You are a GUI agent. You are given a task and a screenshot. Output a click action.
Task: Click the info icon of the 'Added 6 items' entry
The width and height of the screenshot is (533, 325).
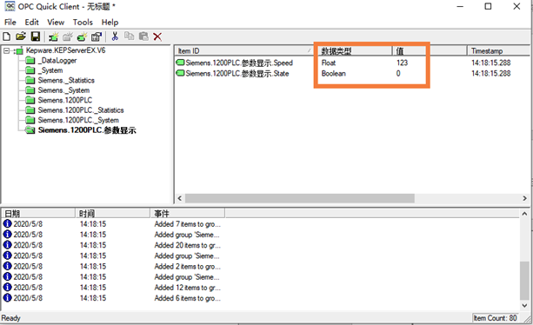tap(7, 298)
